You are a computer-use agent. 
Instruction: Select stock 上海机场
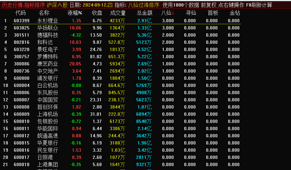click(47, 114)
